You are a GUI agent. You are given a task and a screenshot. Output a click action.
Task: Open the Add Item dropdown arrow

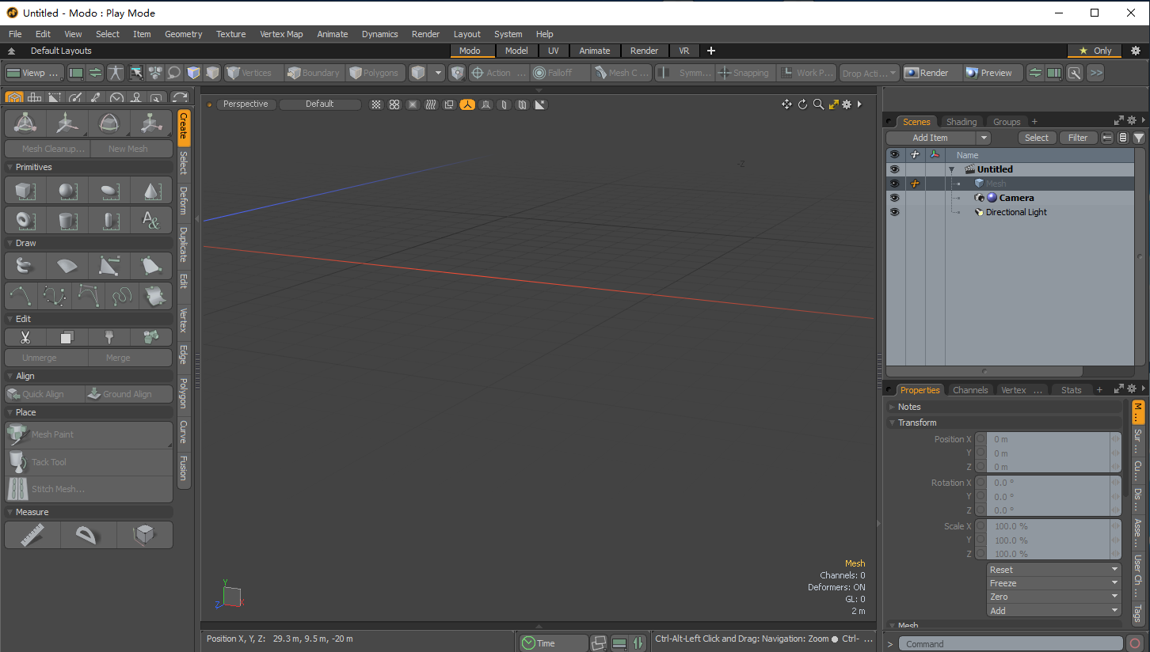coord(983,138)
